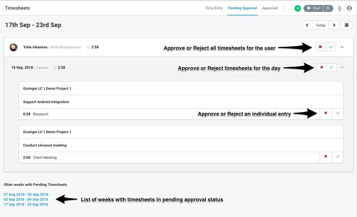Click the Timesheets page title
The height and width of the screenshot is (217, 357).
point(17,8)
